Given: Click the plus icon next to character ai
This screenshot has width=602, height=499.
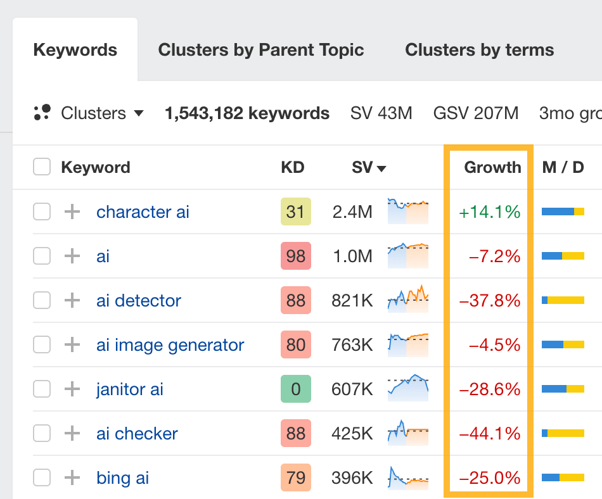Looking at the screenshot, I should point(72,212).
